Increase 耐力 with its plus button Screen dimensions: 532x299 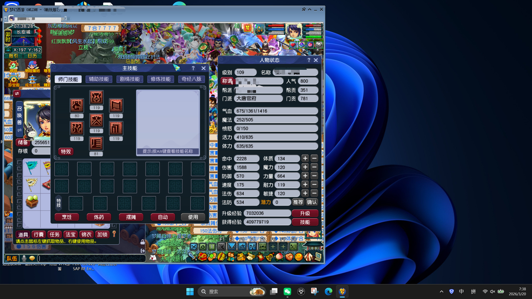coord(305,185)
